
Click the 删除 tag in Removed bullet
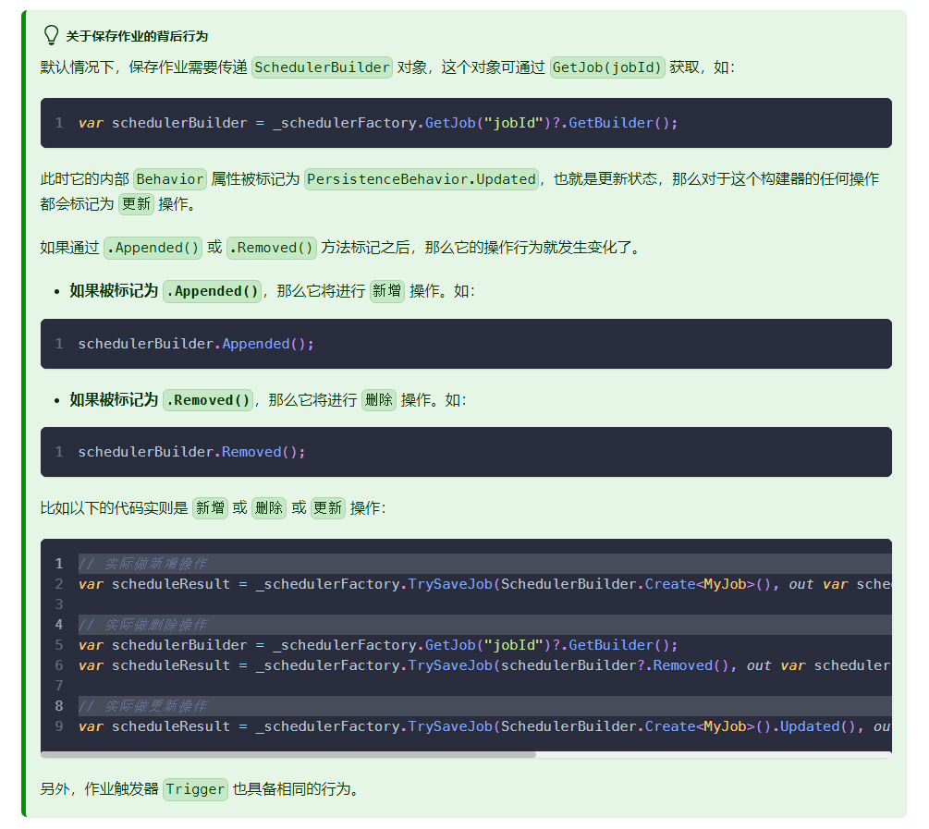pyautogui.click(x=379, y=400)
